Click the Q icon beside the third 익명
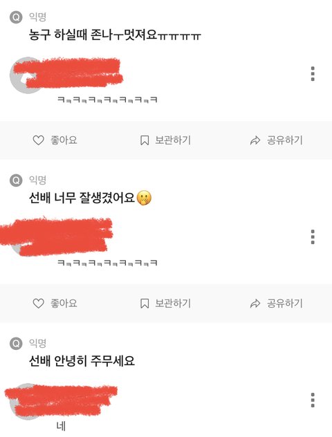Screen dimensions: 332x437 (x=16, y=344)
